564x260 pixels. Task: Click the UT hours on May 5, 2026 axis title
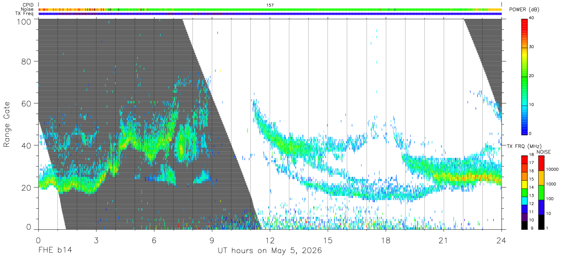tap(270, 251)
